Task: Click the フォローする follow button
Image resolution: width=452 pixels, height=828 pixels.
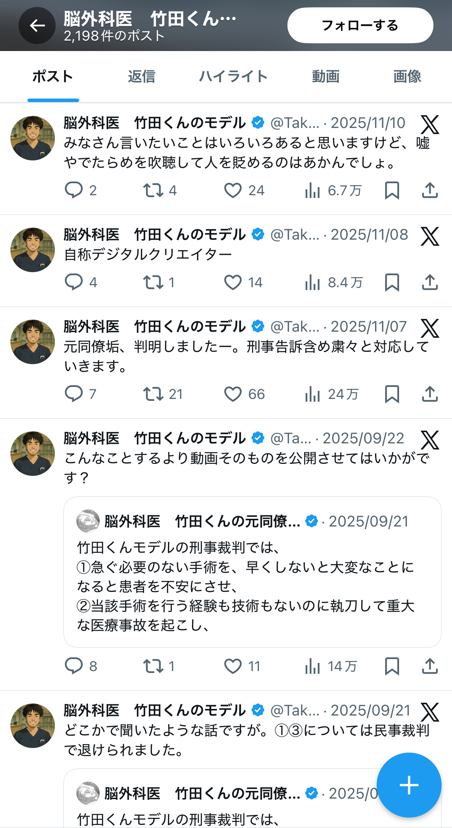Action: point(360,26)
